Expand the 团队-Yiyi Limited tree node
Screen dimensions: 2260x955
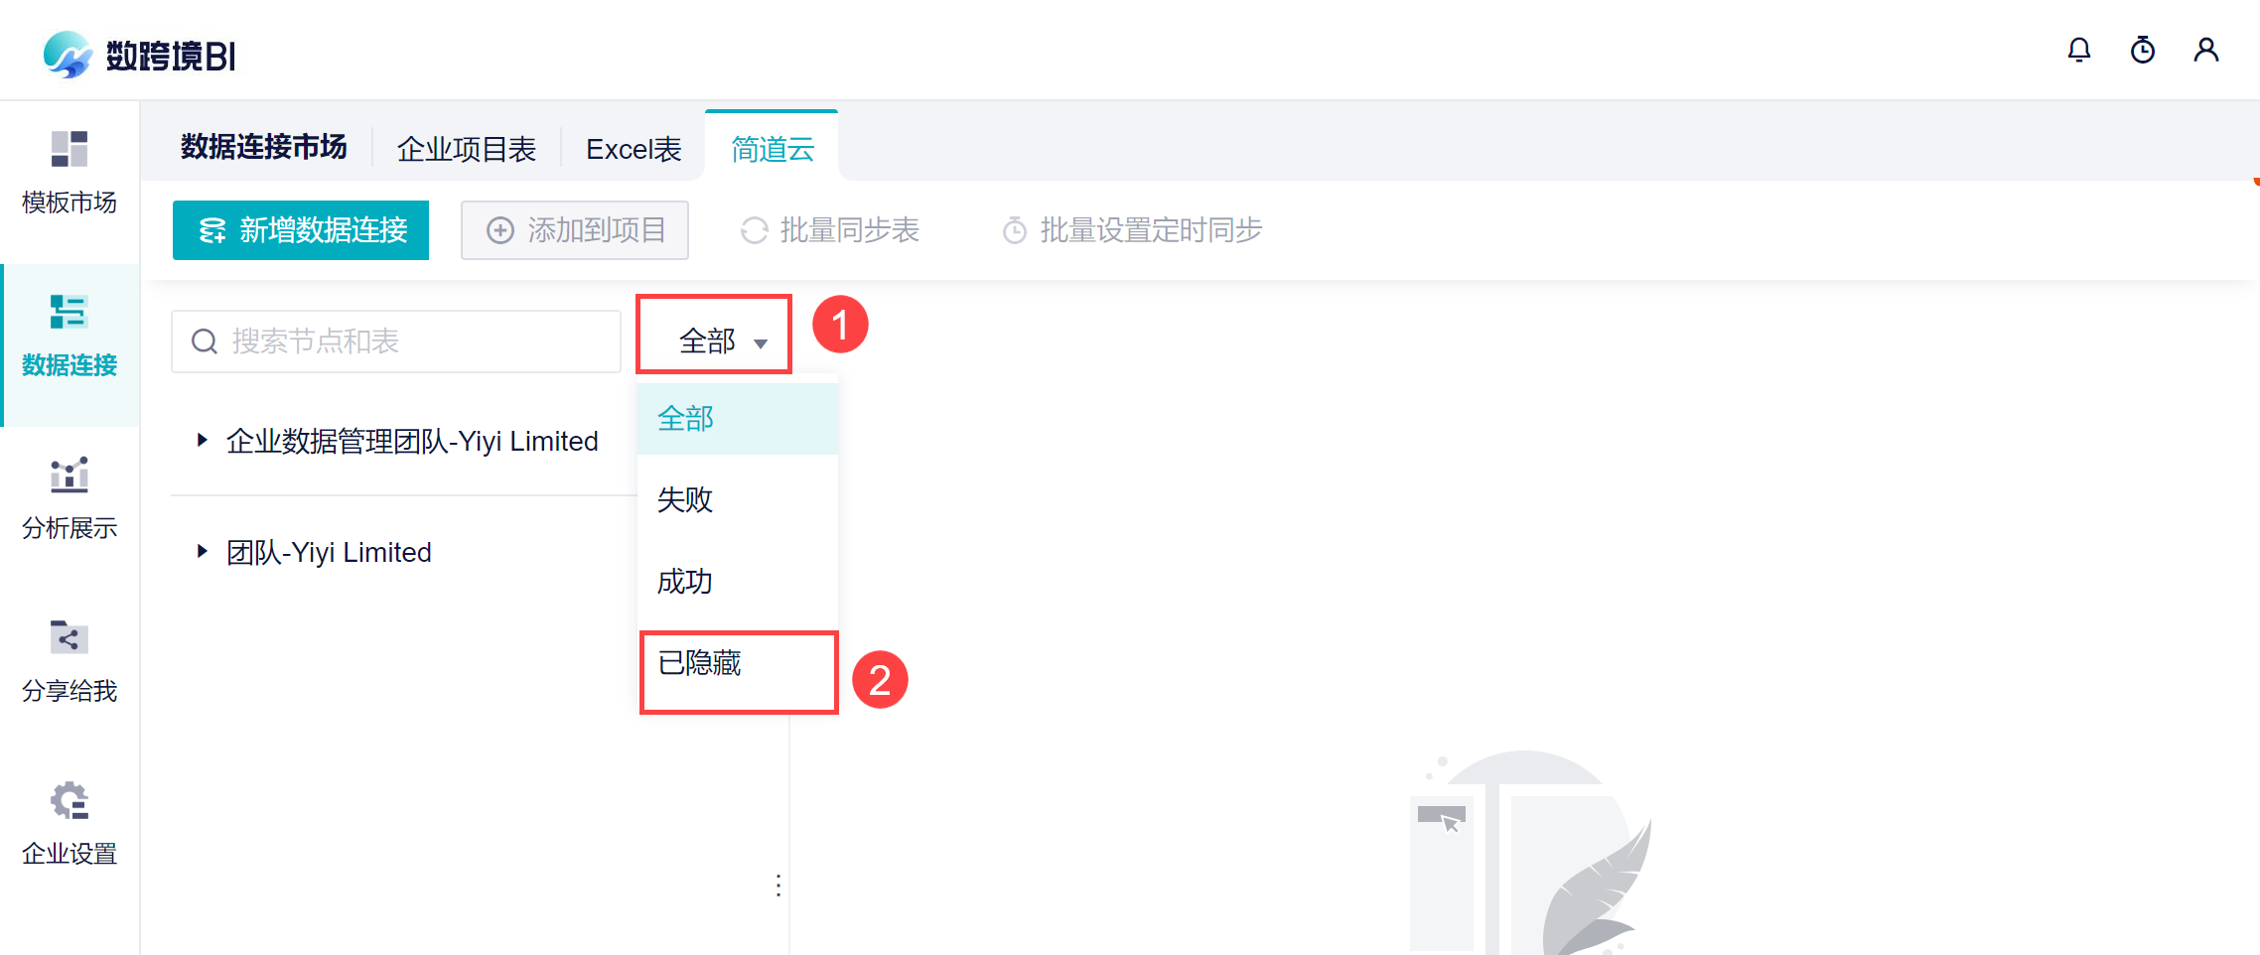[x=202, y=551]
